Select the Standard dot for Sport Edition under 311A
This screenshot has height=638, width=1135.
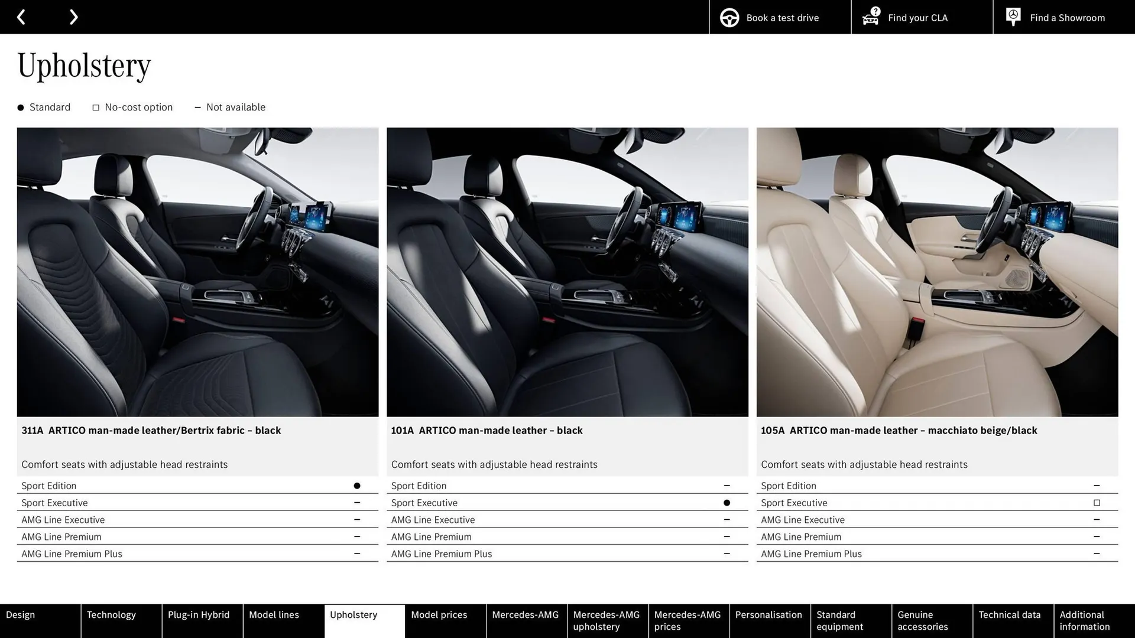pos(357,485)
